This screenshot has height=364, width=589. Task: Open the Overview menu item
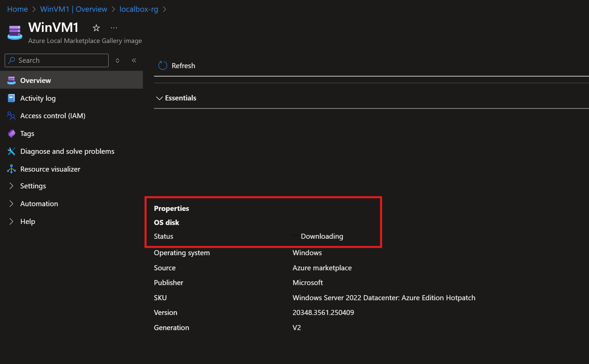(x=71, y=80)
